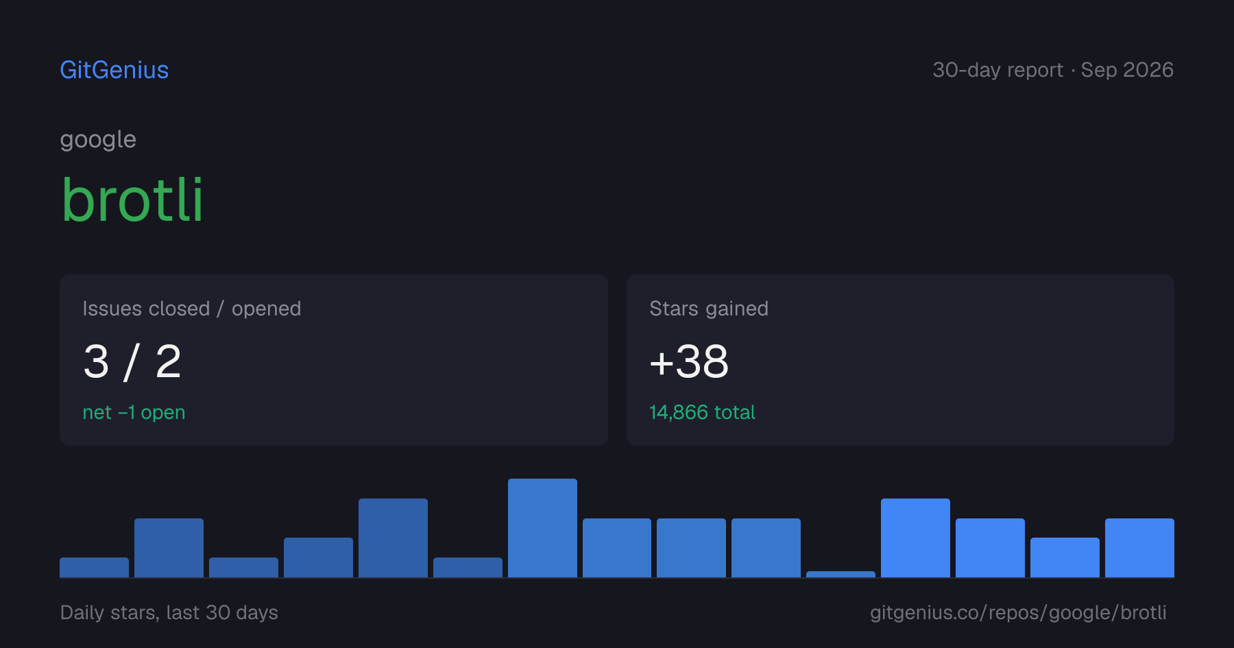Click the fifth bar in the stars chart
Viewport: 1234px width, 648px height.
(393, 538)
